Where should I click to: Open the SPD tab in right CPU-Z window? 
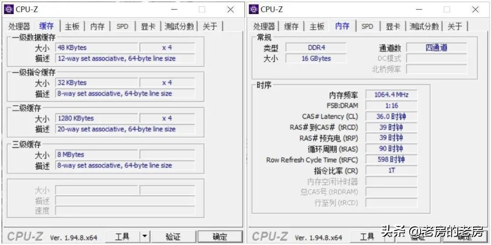pos(367,26)
